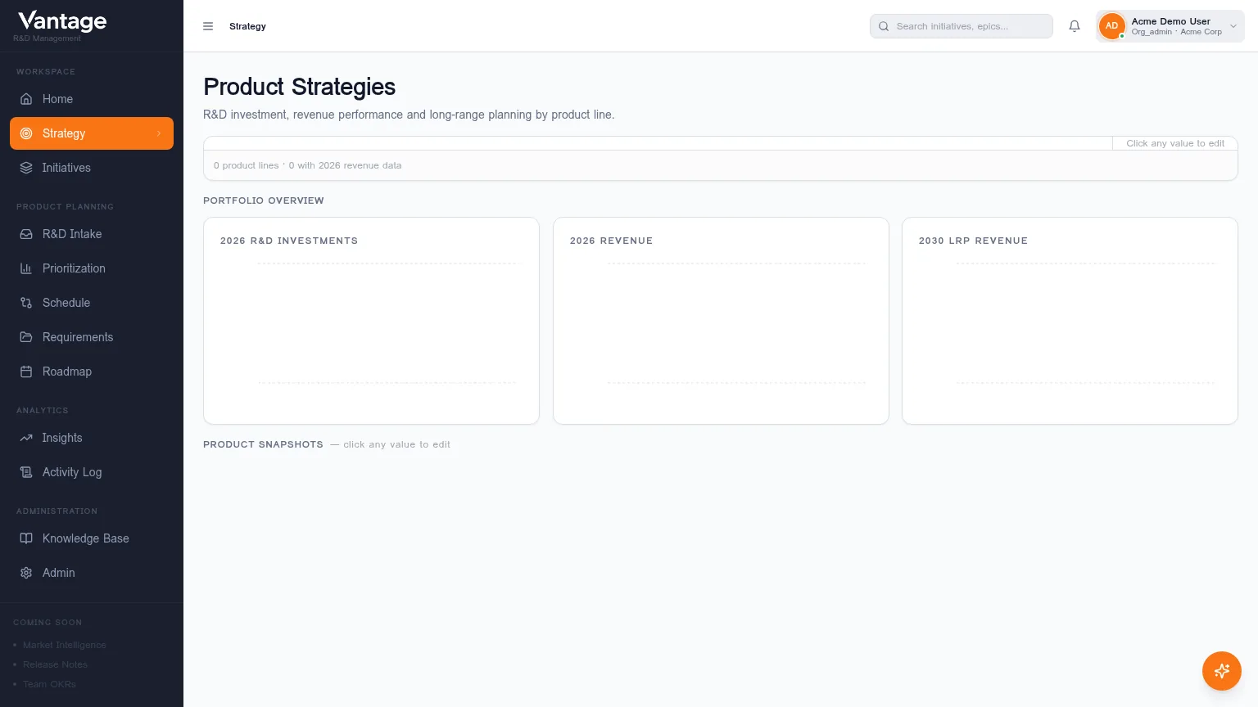Click the Home house icon in sidebar
The width and height of the screenshot is (1258, 707).
click(26, 99)
